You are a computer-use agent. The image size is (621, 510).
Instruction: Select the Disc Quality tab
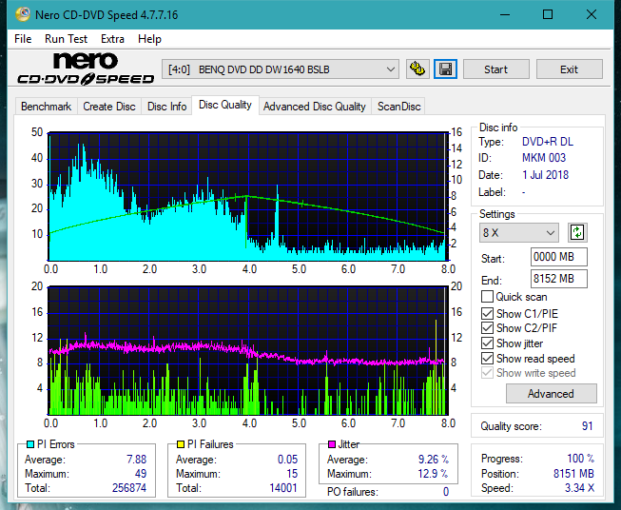pos(225,105)
